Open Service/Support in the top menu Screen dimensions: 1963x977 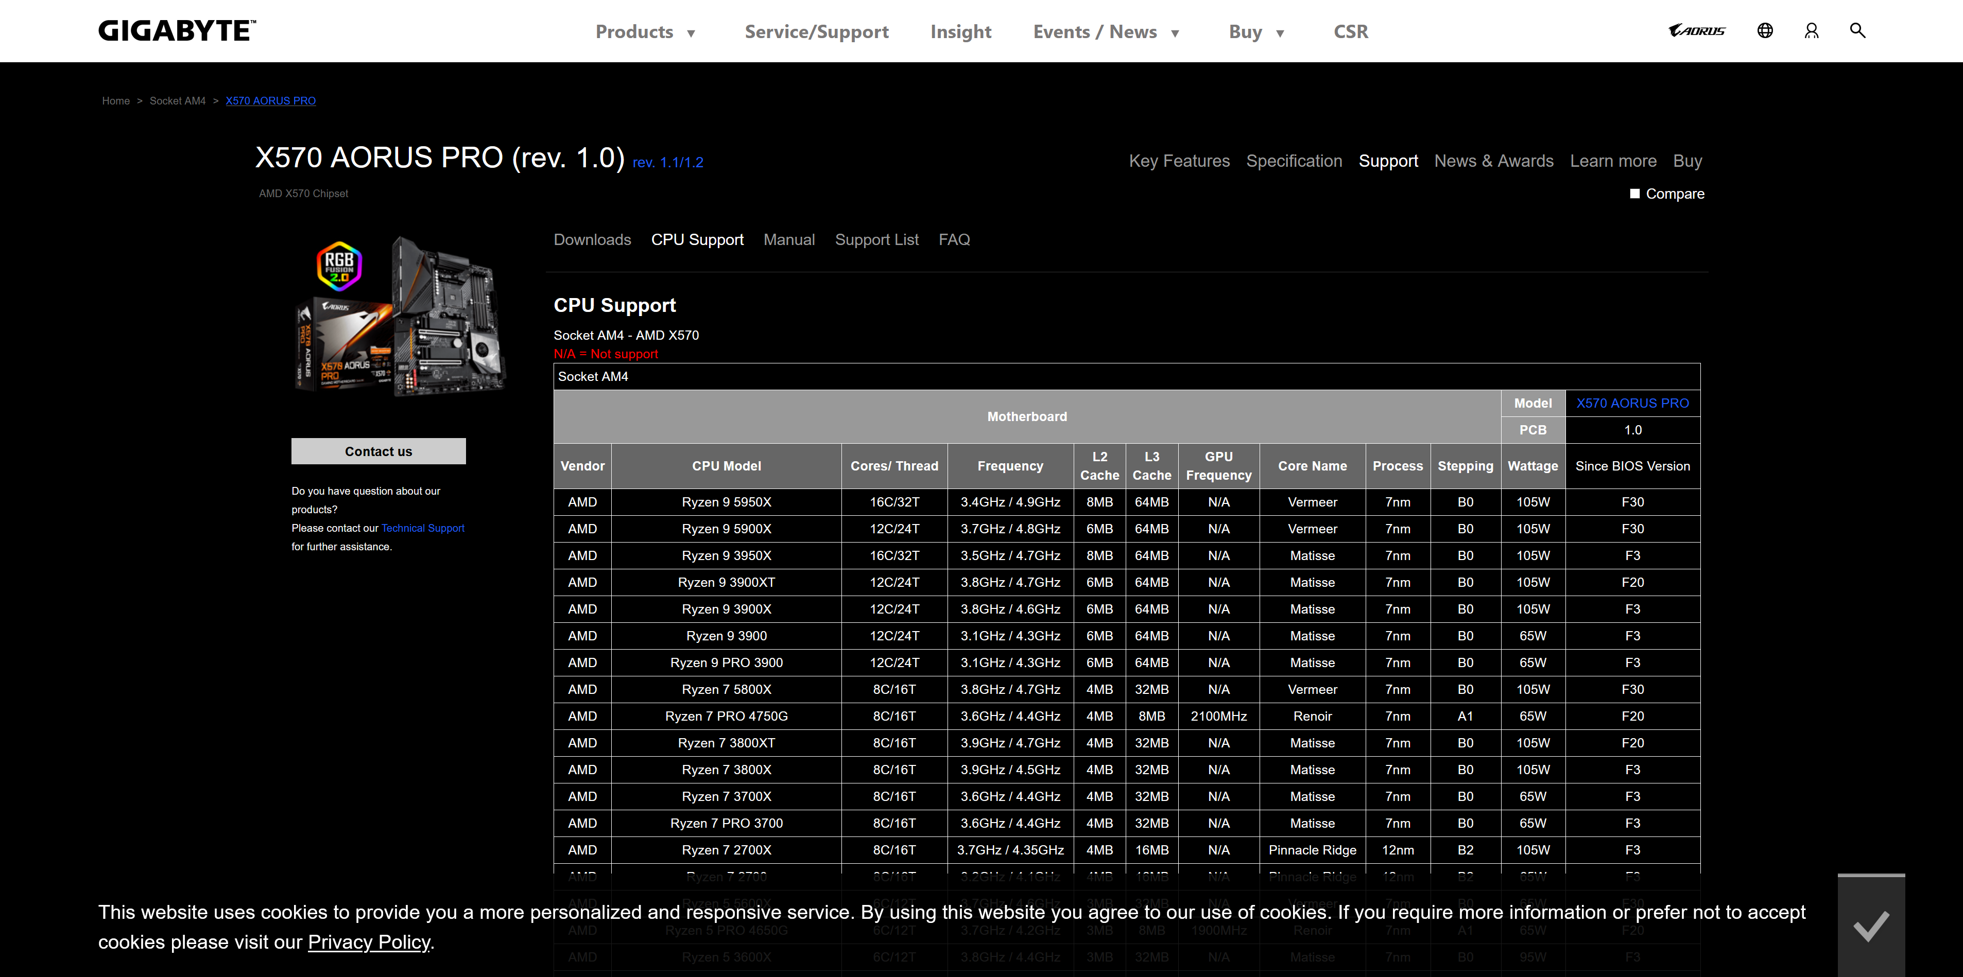[816, 31]
